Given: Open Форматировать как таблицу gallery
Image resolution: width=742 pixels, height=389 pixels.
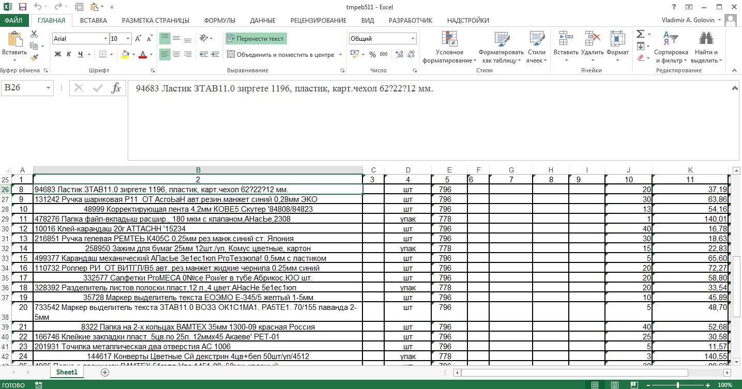Looking at the screenshot, I should click(501, 47).
